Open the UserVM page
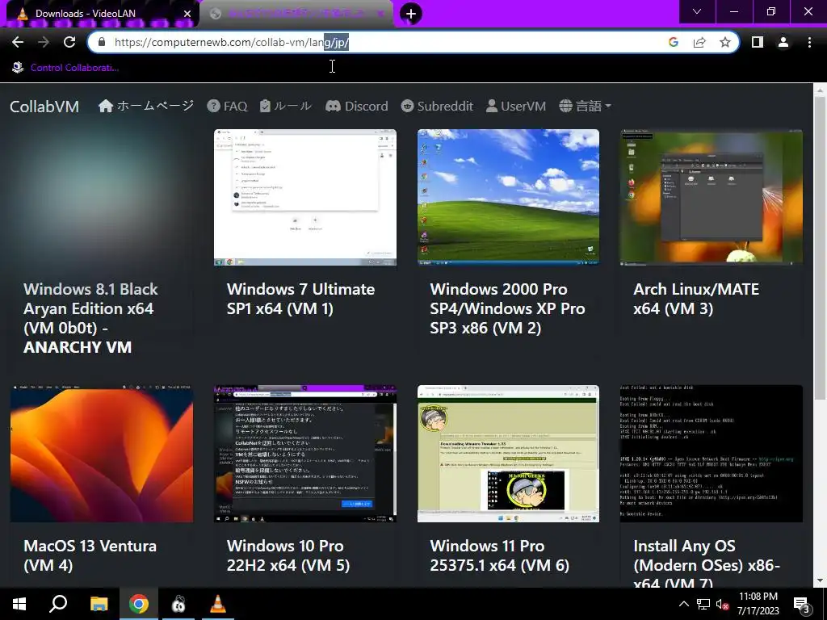Viewport: 827px width, 620px height. [x=516, y=106]
